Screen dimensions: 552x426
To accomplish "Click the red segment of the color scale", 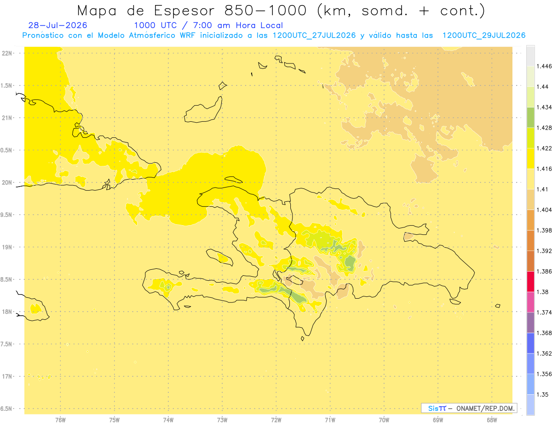I will [x=530, y=282].
